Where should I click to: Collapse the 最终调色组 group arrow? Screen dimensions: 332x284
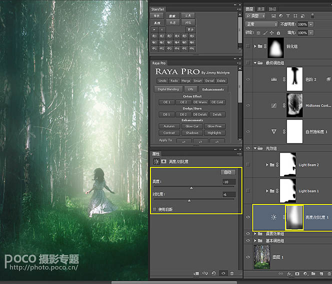click(255, 62)
